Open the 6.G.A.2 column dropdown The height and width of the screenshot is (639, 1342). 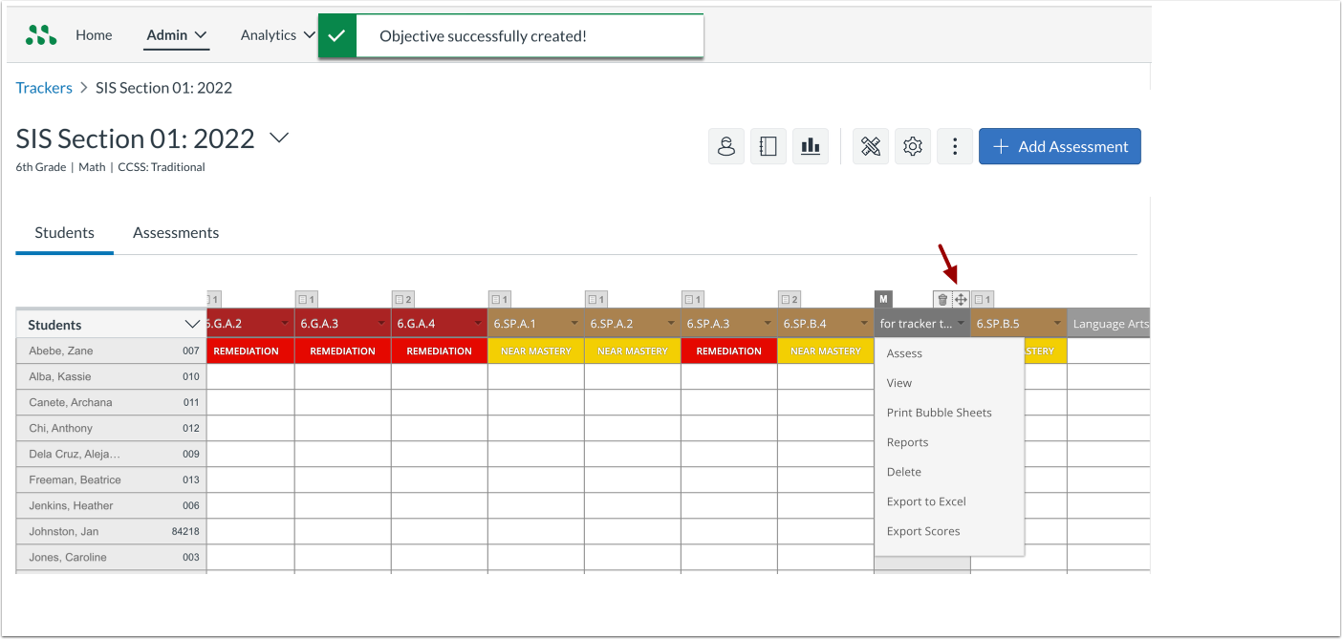tap(285, 324)
